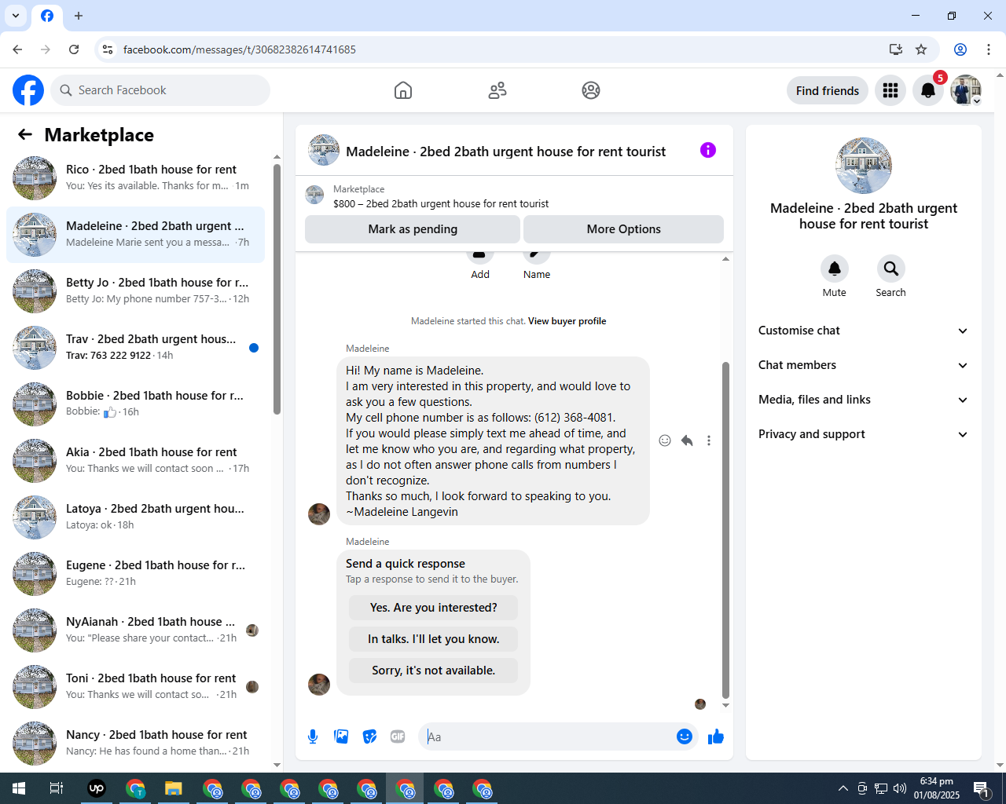Open more options for Madeleine's message
The image size is (1006, 804).
coord(709,440)
